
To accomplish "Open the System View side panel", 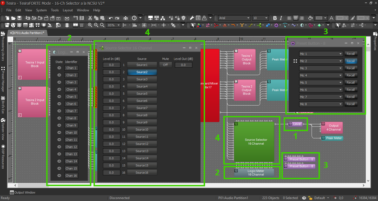I will [x=3, y=129].
